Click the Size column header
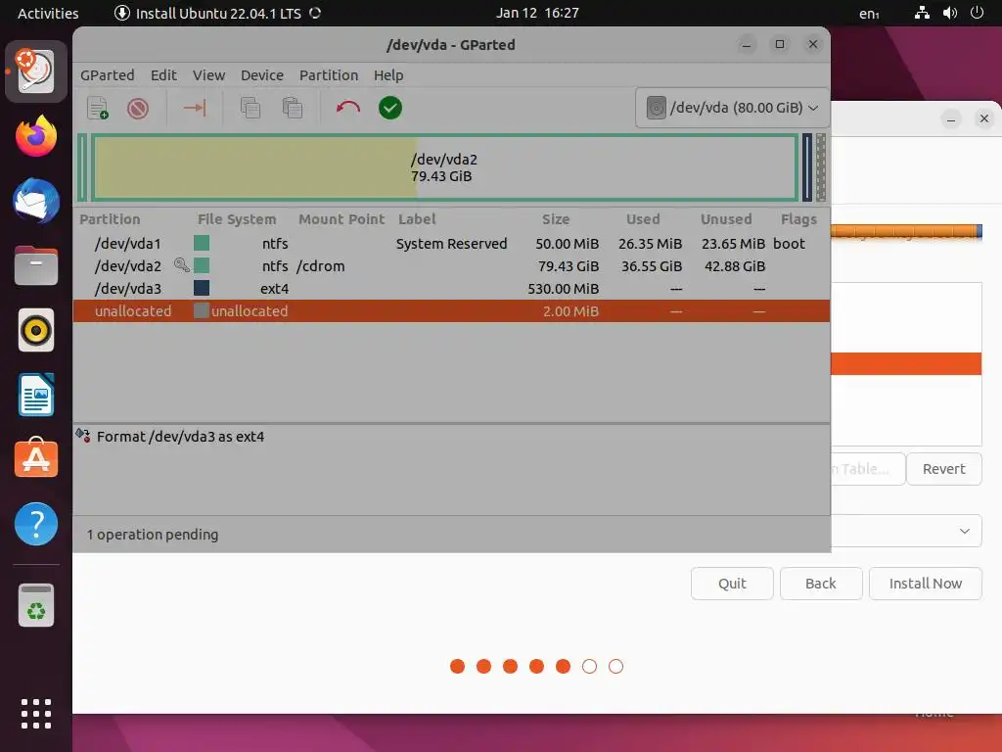1002x752 pixels. pos(556,219)
